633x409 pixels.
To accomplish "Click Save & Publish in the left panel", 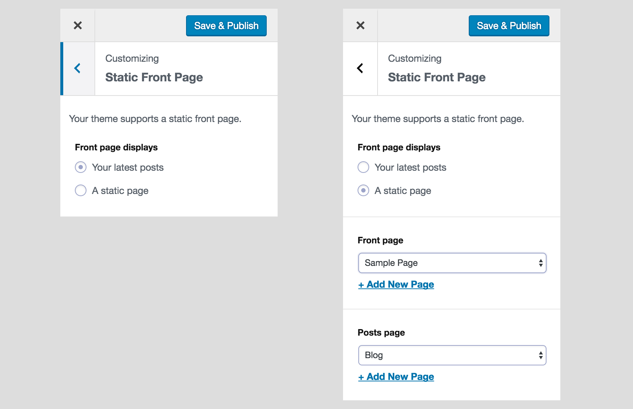I will tap(226, 25).
